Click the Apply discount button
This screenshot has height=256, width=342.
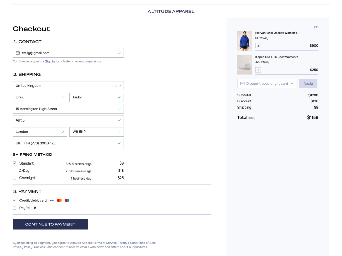(308, 84)
